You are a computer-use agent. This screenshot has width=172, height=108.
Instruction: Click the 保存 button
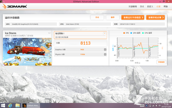(x=112, y=18)
